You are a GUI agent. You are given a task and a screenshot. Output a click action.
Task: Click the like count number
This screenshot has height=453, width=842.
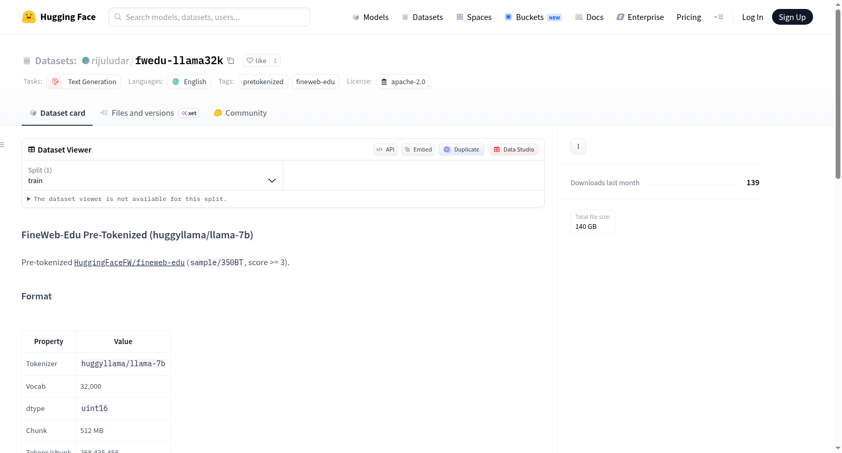click(275, 61)
